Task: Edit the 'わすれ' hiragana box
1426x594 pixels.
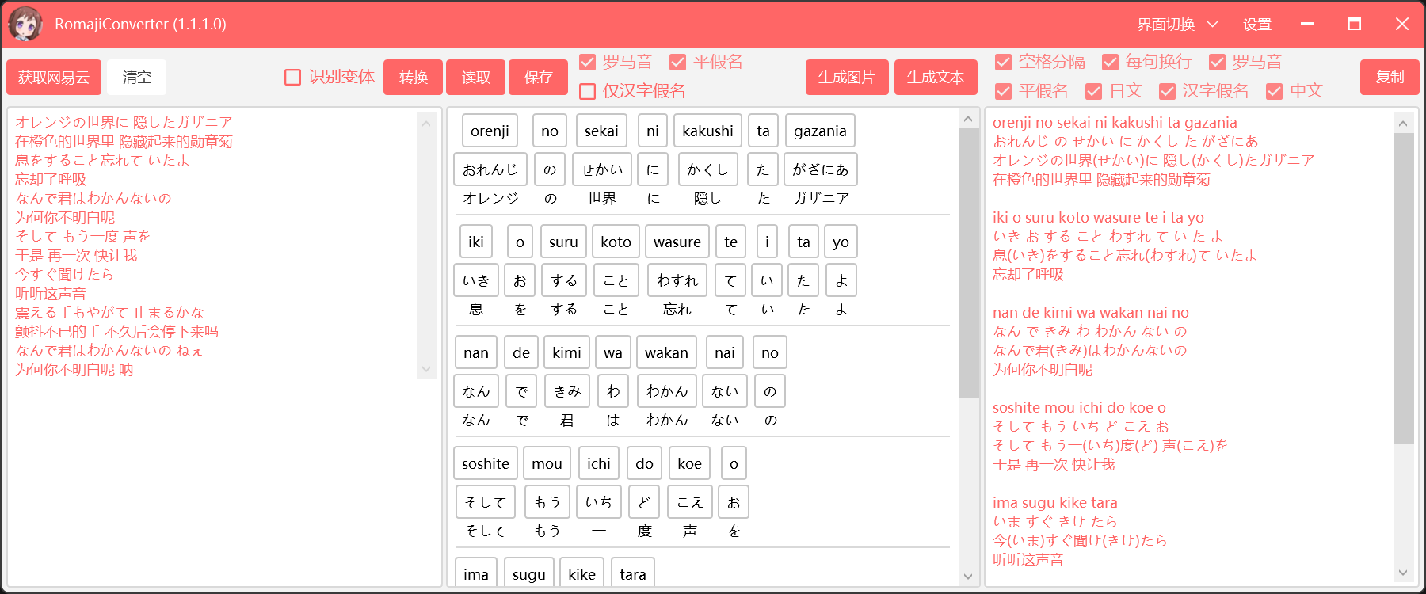Action: click(677, 280)
